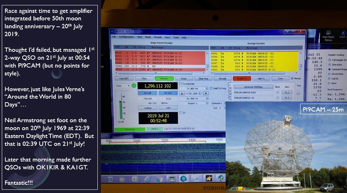
Task: Select Constant frequency Doppler option
Action: coord(329,69)
